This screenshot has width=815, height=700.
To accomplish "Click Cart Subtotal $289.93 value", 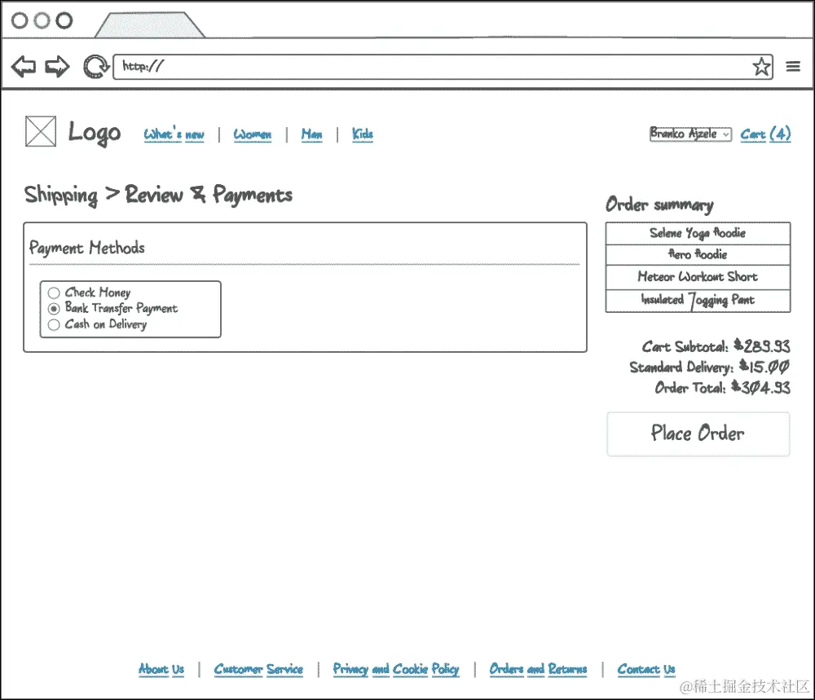I will coord(761,346).
